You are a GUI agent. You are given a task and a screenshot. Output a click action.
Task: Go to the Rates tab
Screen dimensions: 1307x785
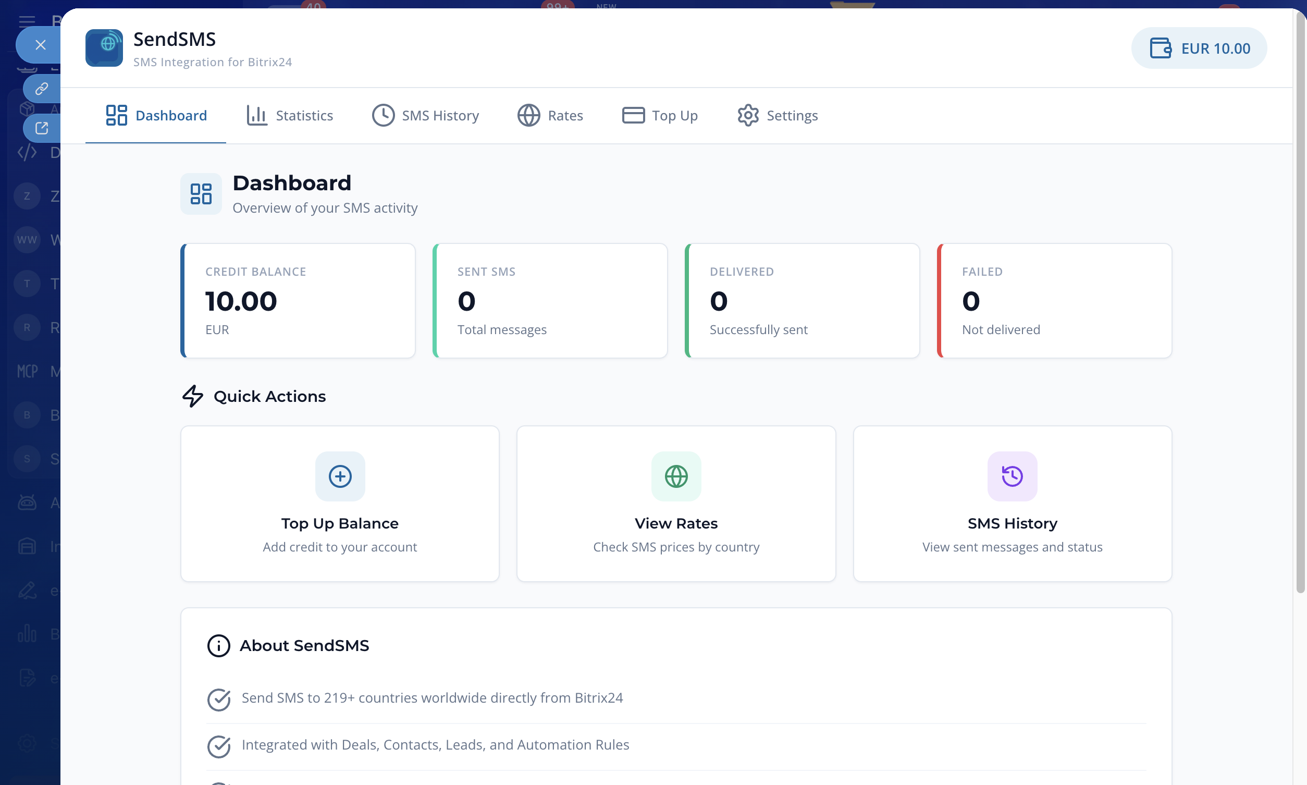tap(550, 115)
